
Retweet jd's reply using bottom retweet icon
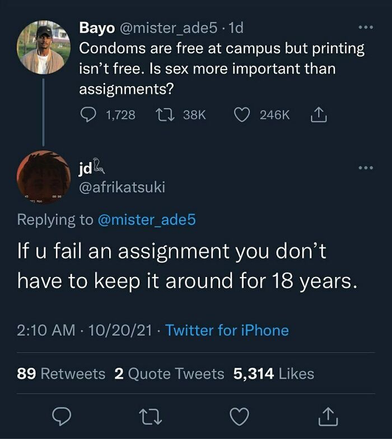(150, 415)
